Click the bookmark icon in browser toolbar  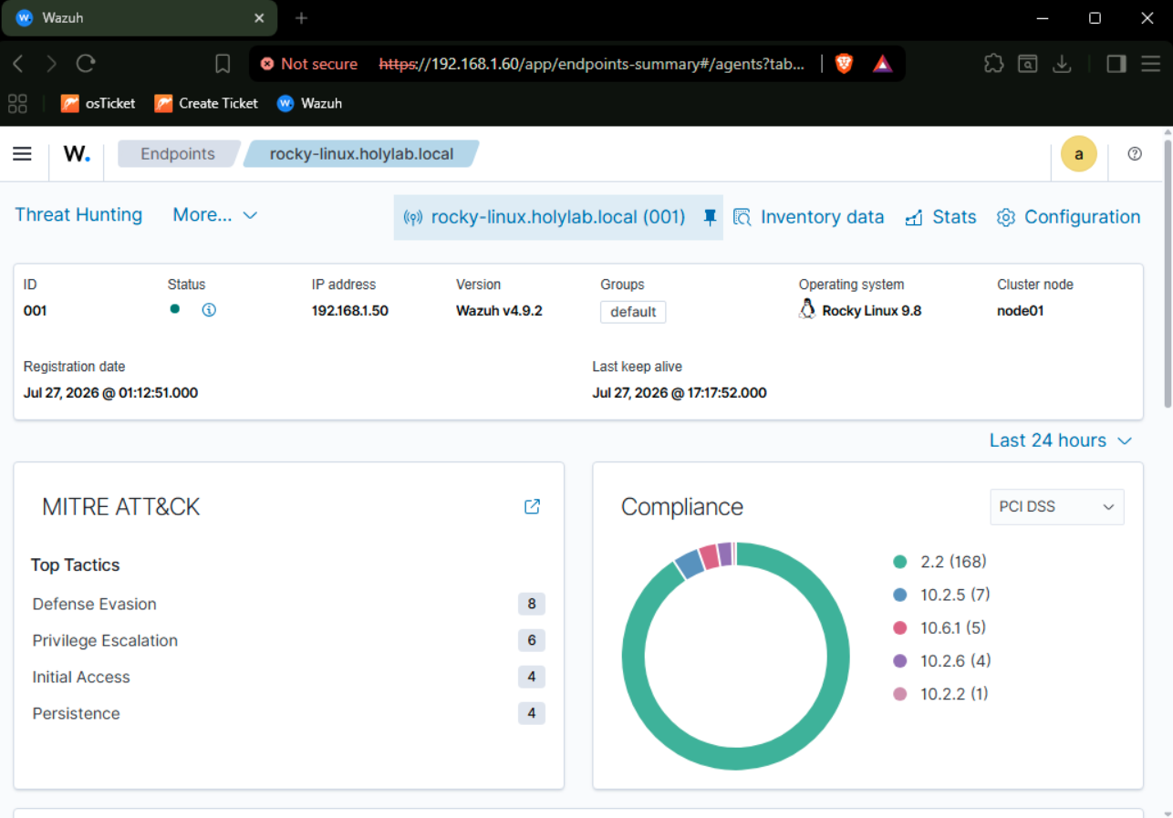(223, 64)
